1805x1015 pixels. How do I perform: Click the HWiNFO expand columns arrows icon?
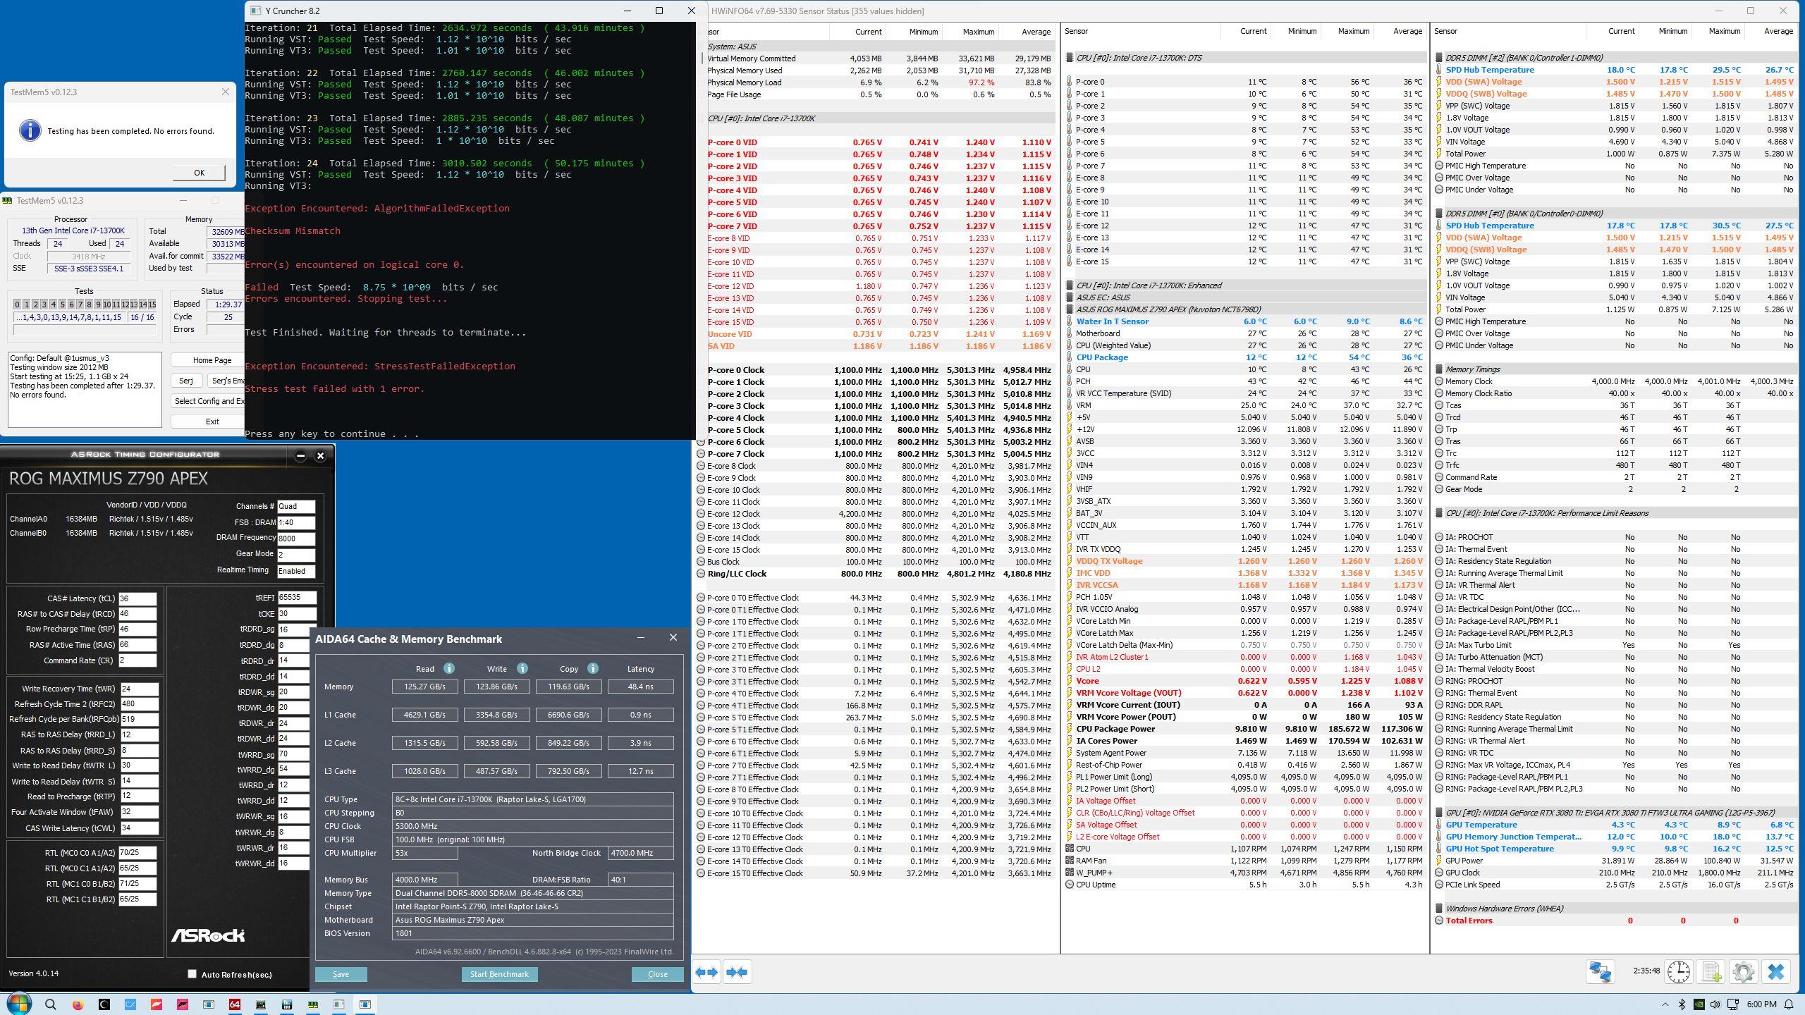(706, 972)
